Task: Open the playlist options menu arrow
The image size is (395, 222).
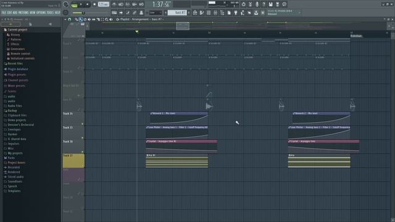Action: coord(65,19)
